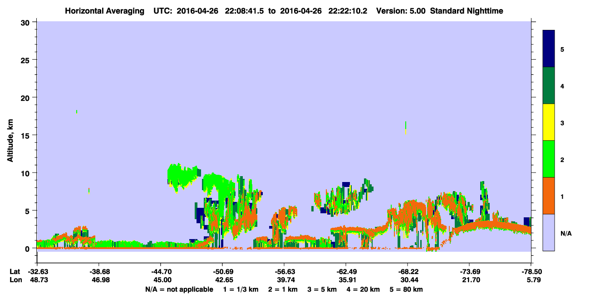Click the latitude value -73.69
Image resolution: width=590 pixels, height=302 pixels.
pos(469,272)
